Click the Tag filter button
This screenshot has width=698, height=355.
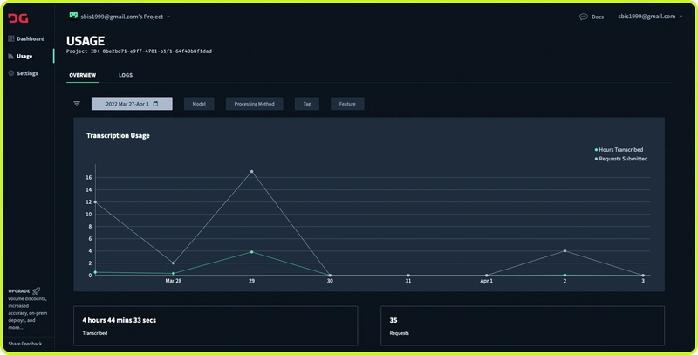pyautogui.click(x=307, y=104)
